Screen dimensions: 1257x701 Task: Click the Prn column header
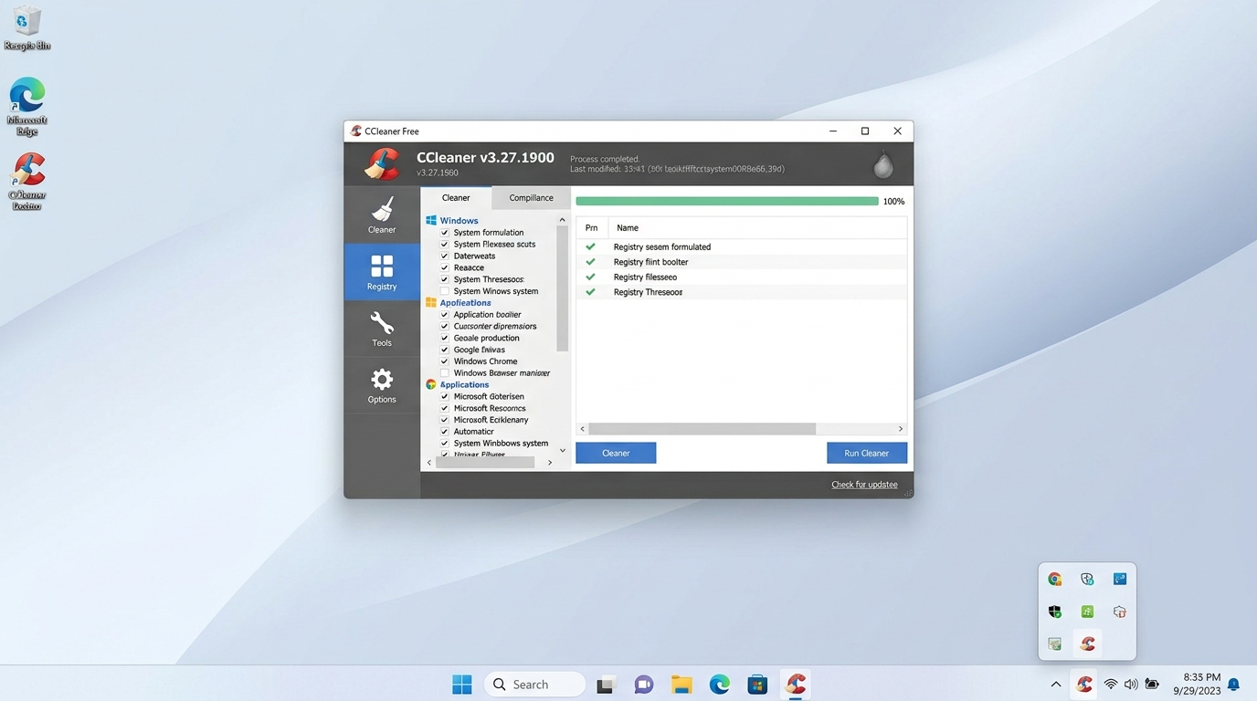[591, 228]
